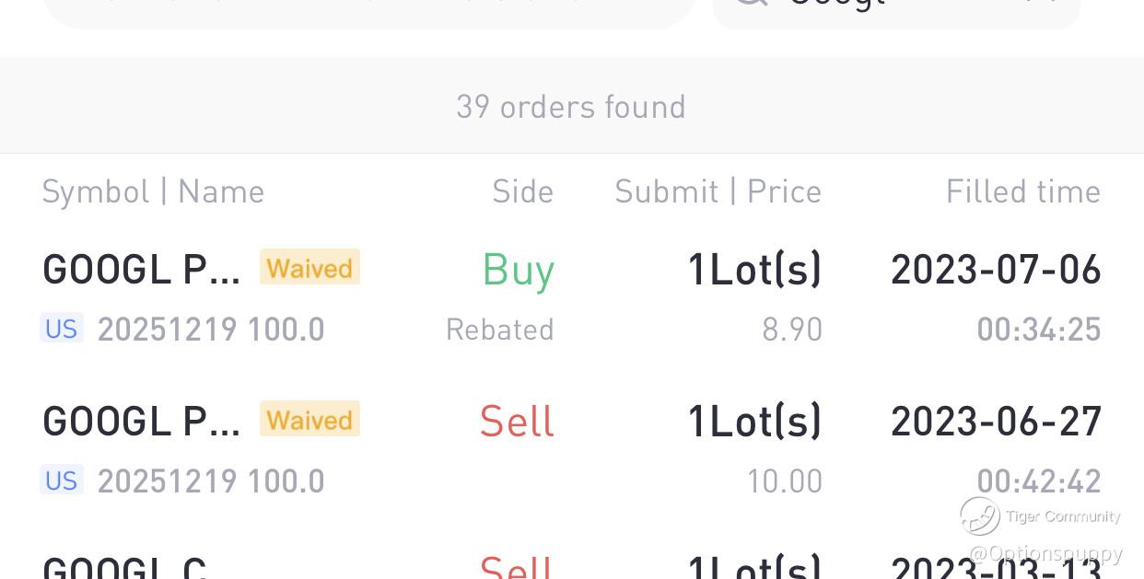Viewport: 1144px width, 579px height.
Task: Tap the Waived badge on the Buy order
Action: (x=309, y=268)
